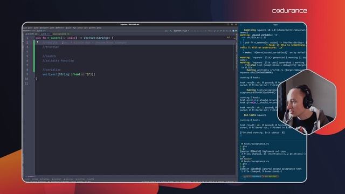
Task: Open the Current File run configuration dropdown
Action: [x=181, y=31]
